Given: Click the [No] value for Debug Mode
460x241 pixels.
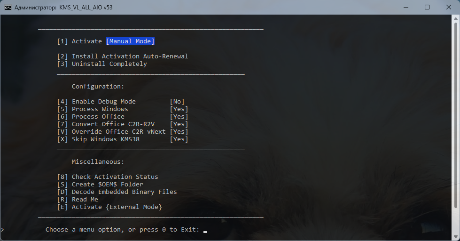Looking at the screenshot, I should tap(177, 101).
